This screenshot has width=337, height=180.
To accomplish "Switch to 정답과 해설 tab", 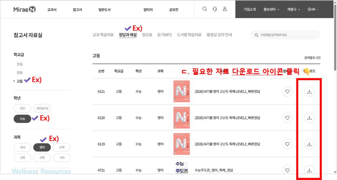I will pyautogui.click(x=128, y=35).
